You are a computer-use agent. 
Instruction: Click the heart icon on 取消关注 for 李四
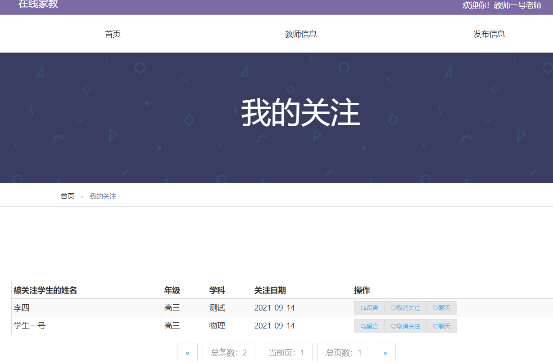click(x=393, y=307)
